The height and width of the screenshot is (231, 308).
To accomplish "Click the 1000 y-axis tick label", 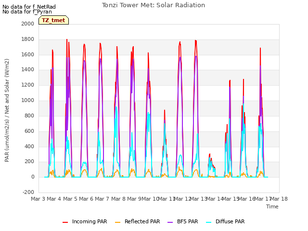I will click(28, 100).
